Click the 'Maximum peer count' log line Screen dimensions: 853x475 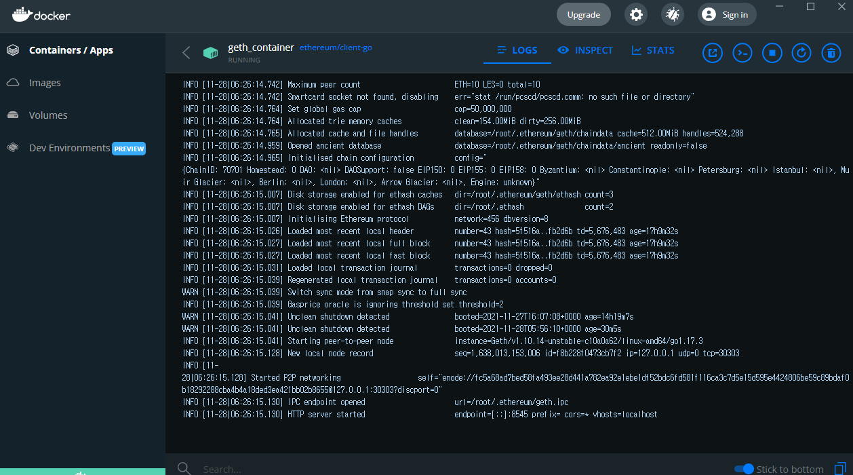tap(361, 85)
